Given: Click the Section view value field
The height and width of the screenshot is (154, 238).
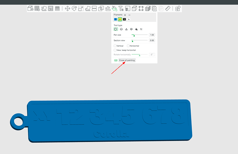Looking at the screenshot, I should [152, 41].
